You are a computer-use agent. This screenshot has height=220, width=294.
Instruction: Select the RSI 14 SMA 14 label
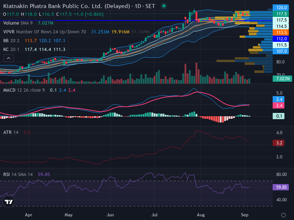18,175
